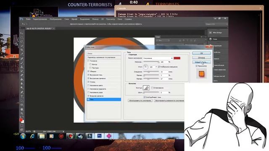269x151 pixels.
Task: Open the contour picker dropdown arrow
Action: 148,88
